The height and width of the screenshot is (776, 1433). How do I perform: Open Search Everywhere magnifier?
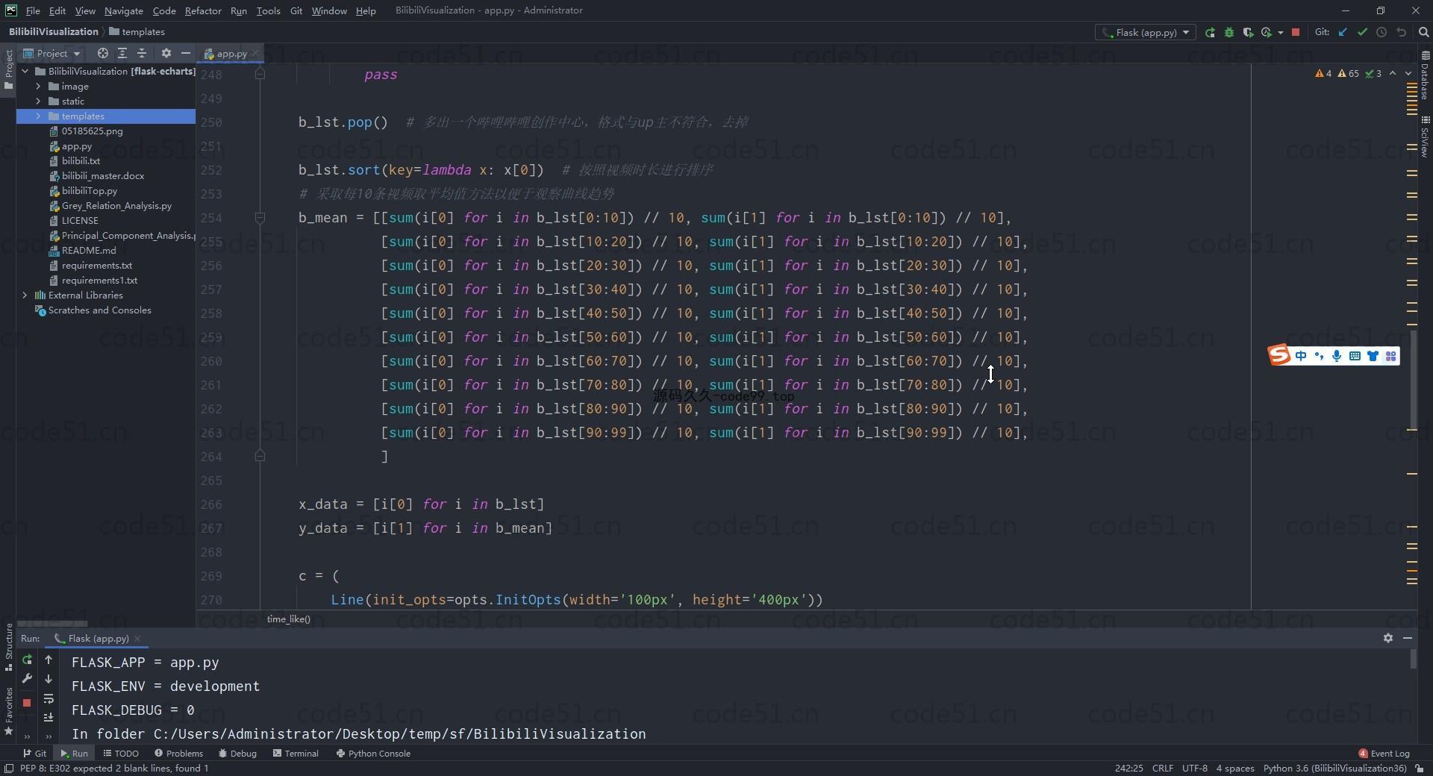click(1423, 32)
